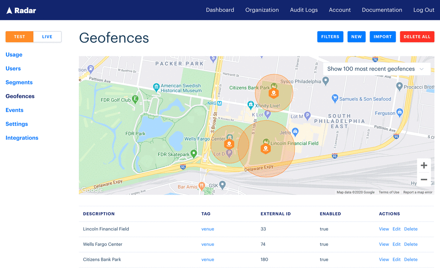Image resolution: width=440 pixels, height=274 pixels.
Task: Open Documentation link in header
Action: coord(382,10)
